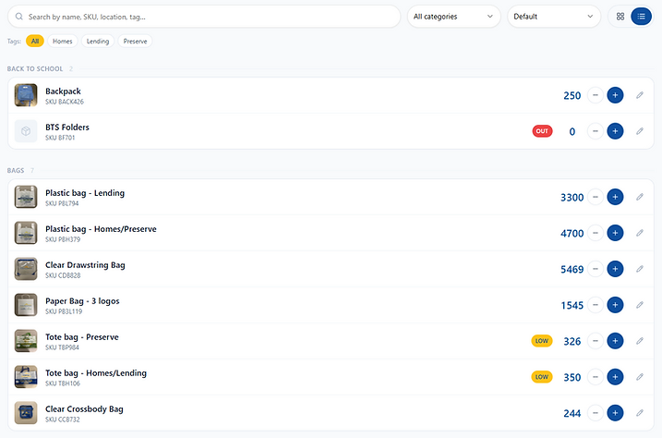Click the BACK TO SCHOOL section header
662x438 pixels.
tap(35, 68)
